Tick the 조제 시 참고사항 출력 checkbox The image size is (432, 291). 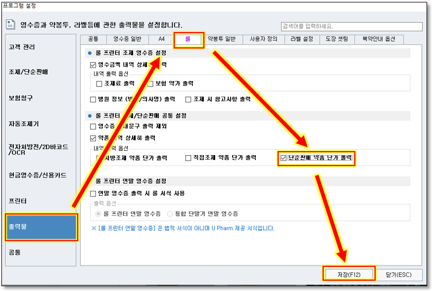[x=188, y=99]
